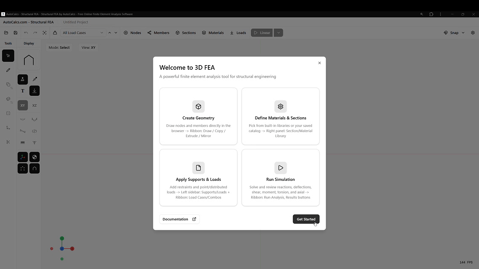This screenshot has width=479, height=269.
Task: Open the Materials menu in the ribbon
Action: [213, 33]
